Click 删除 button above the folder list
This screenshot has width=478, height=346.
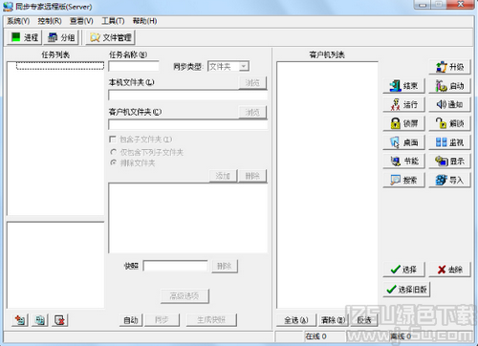click(x=252, y=176)
